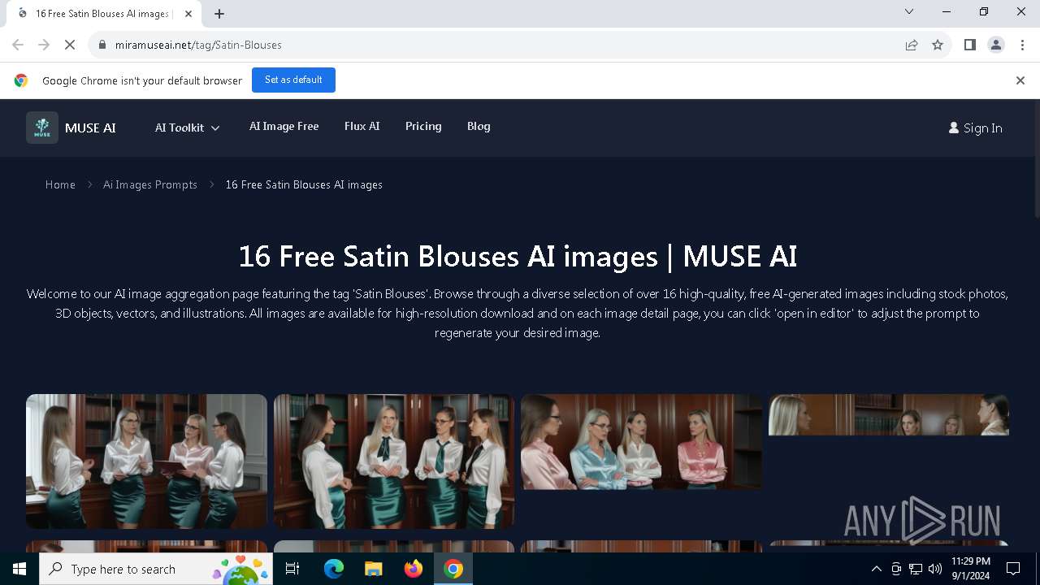Stop loading the page in Chrome
Viewport: 1040px width, 585px height.
[70, 45]
